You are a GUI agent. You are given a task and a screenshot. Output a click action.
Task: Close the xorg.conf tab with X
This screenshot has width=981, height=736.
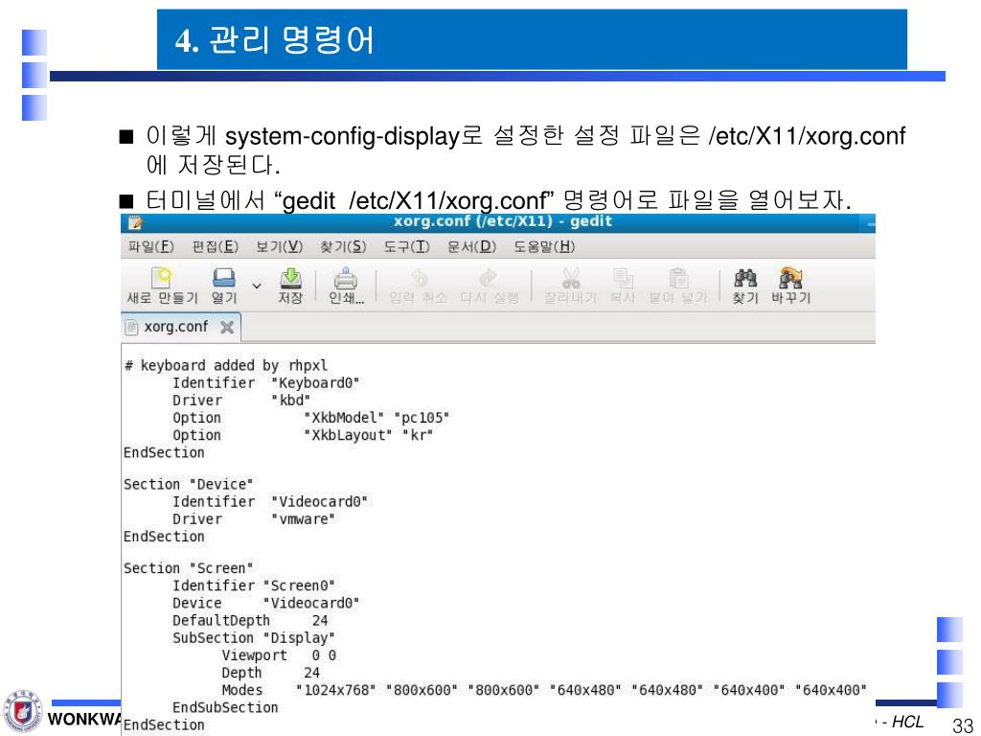tap(227, 327)
